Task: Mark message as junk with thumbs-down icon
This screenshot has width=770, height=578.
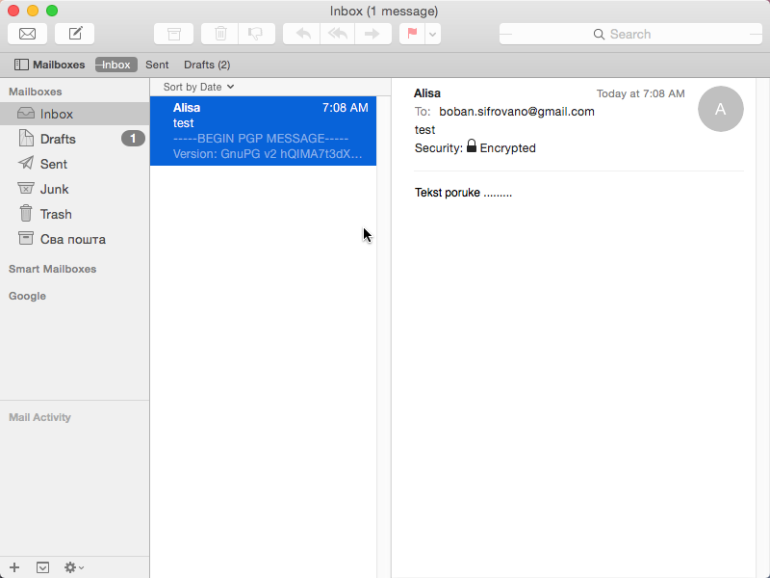Action: tap(256, 34)
